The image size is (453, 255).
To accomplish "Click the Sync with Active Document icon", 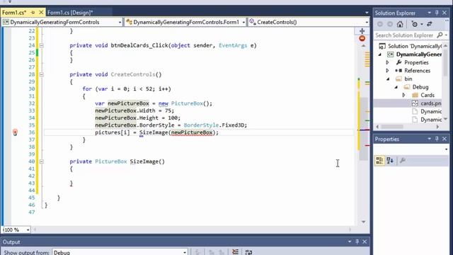I will (430, 24).
